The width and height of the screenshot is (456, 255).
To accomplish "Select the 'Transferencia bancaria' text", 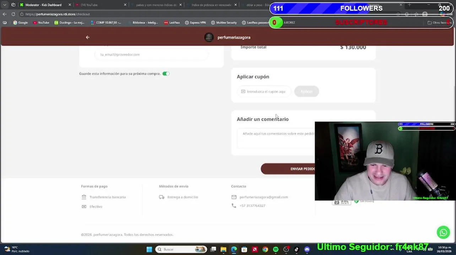I will (x=108, y=197).
